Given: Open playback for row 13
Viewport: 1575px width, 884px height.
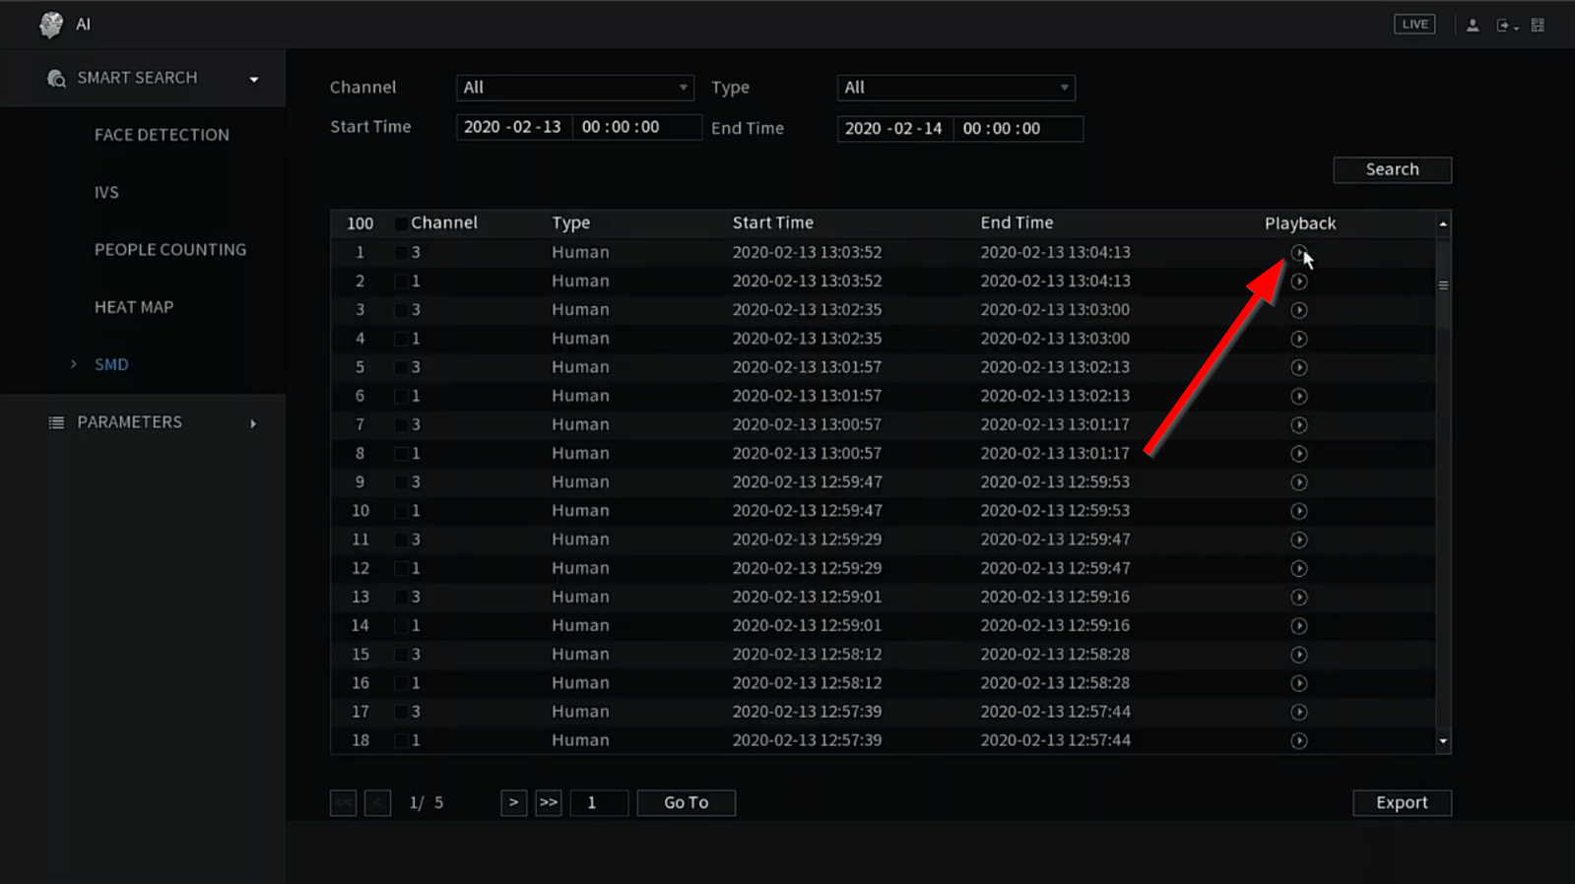Looking at the screenshot, I should coord(1299,598).
